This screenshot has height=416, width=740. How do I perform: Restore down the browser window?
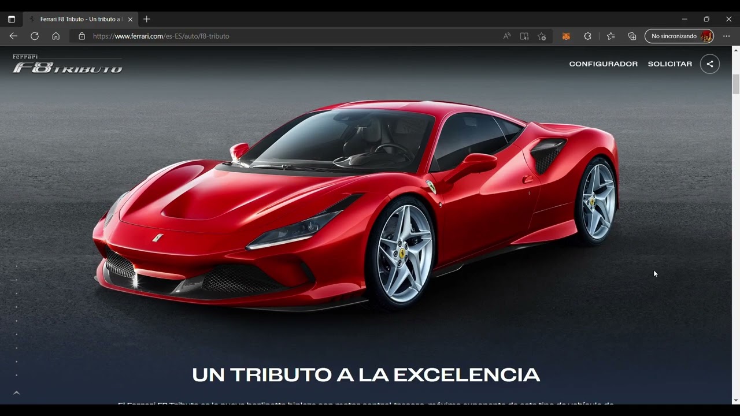(706, 19)
